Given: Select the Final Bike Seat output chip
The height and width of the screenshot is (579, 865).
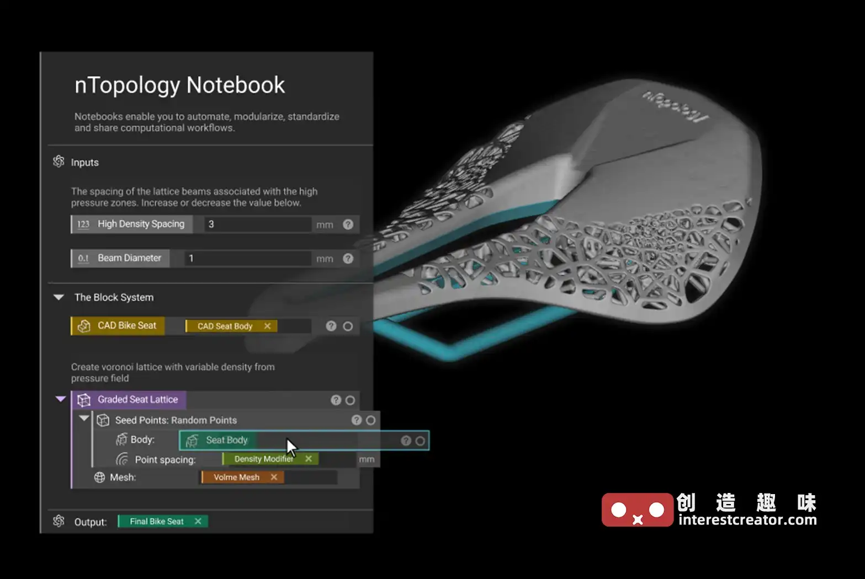Looking at the screenshot, I should [x=163, y=521].
